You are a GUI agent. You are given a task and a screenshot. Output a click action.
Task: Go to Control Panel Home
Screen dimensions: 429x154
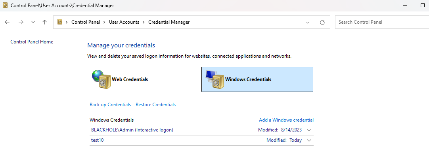point(32,42)
